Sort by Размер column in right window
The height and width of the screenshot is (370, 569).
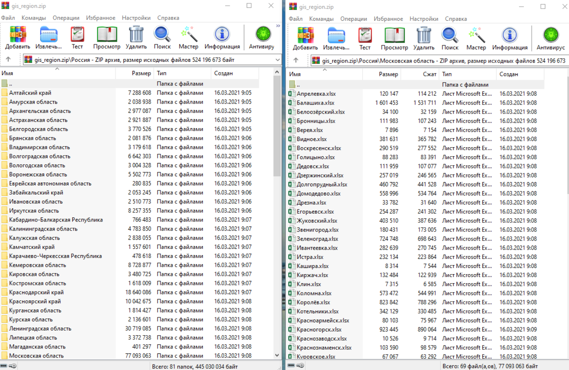point(382,74)
